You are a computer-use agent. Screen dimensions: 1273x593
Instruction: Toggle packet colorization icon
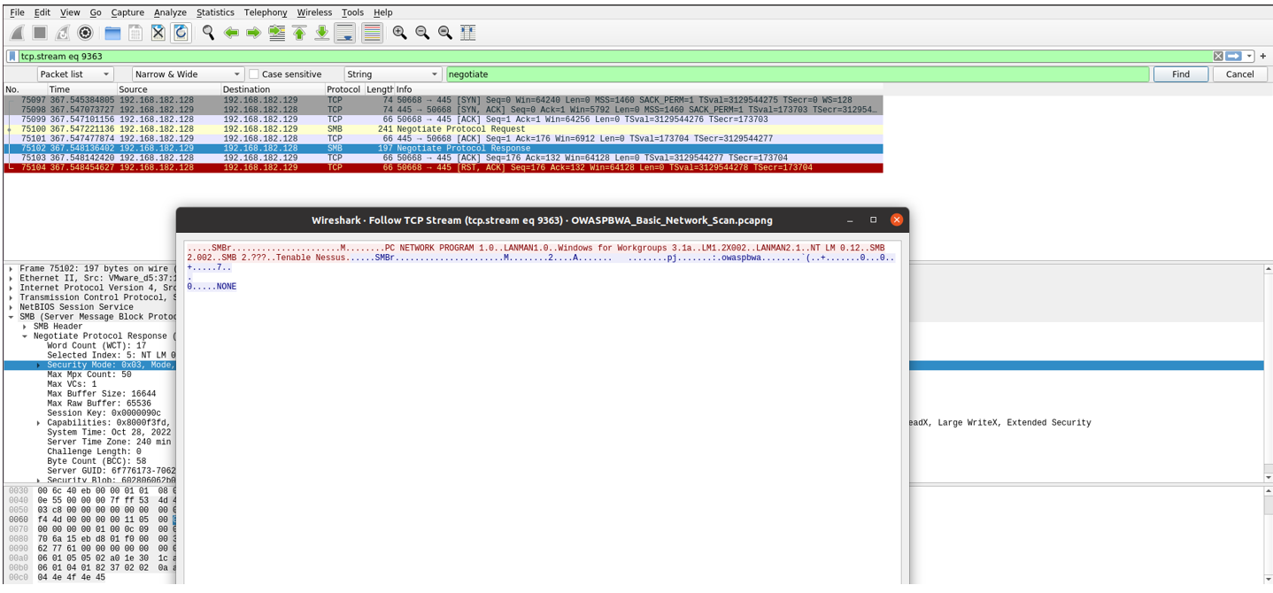pyautogui.click(x=372, y=33)
